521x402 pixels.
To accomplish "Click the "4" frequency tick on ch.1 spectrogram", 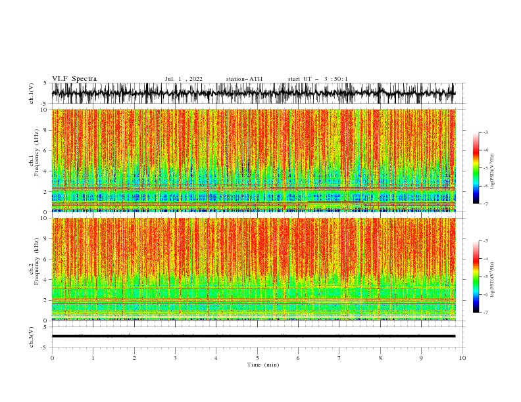I will point(45,171).
